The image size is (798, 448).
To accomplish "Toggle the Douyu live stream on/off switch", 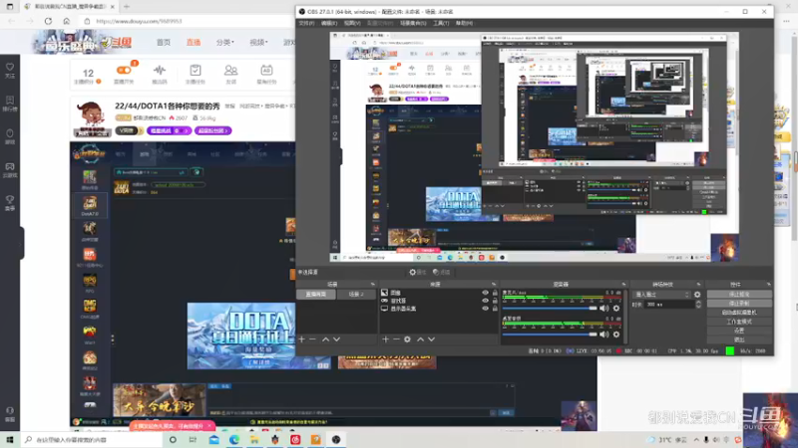I will point(124,70).
